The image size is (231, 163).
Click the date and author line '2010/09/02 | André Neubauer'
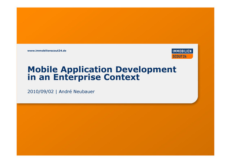click(61, 91)
